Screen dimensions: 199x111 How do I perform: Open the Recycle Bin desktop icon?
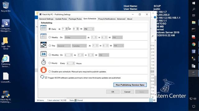(6, 6)
